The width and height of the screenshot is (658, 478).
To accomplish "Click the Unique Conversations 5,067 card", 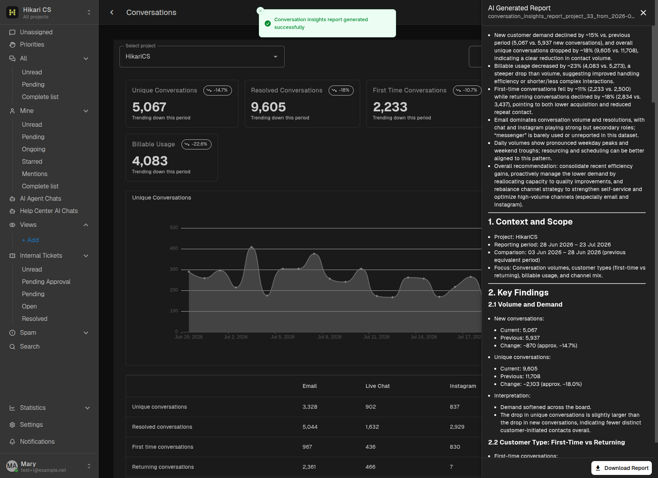I will pos(182,104).
